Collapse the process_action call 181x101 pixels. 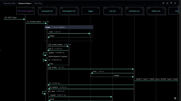click(28, 22)
